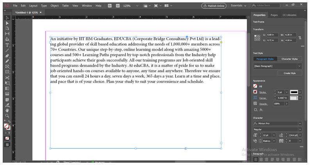Image resolution: width=312 pixels, height=165 pixels.
Task: Open the Stroke options link
Action: click(263, 92)
